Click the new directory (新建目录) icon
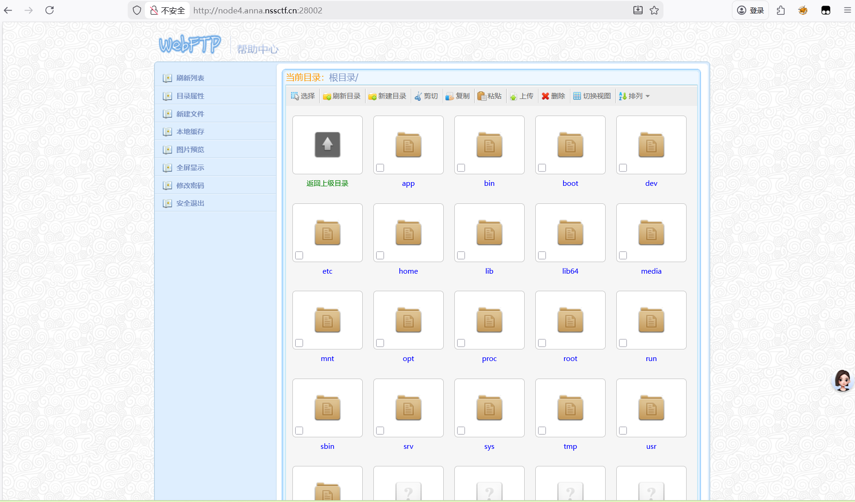 (372, 96)
